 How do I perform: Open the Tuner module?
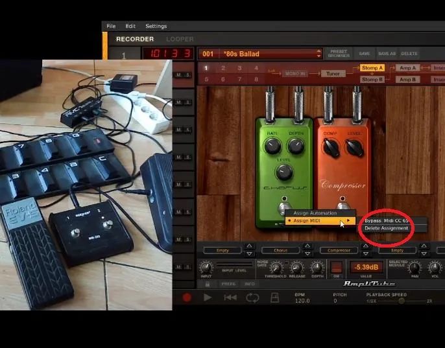(x=333, y=74)
